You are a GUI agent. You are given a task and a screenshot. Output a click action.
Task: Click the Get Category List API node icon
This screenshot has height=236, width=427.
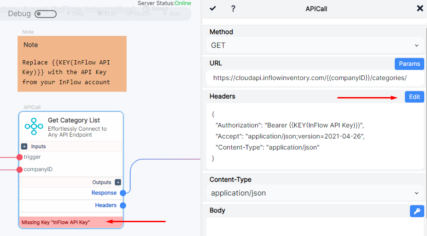click(x=34, y=127)
